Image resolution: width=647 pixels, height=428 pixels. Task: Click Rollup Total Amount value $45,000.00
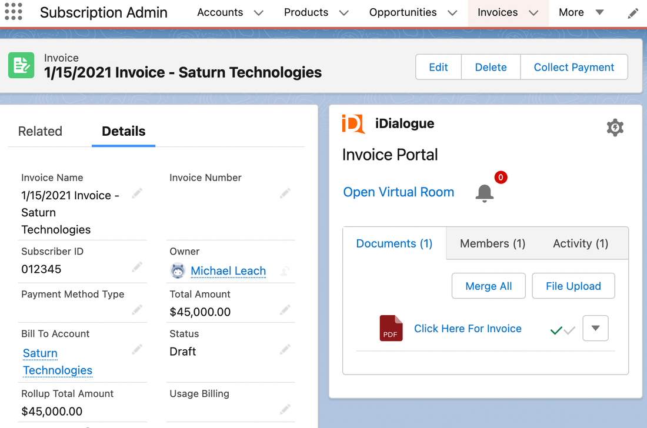(52, 411)
